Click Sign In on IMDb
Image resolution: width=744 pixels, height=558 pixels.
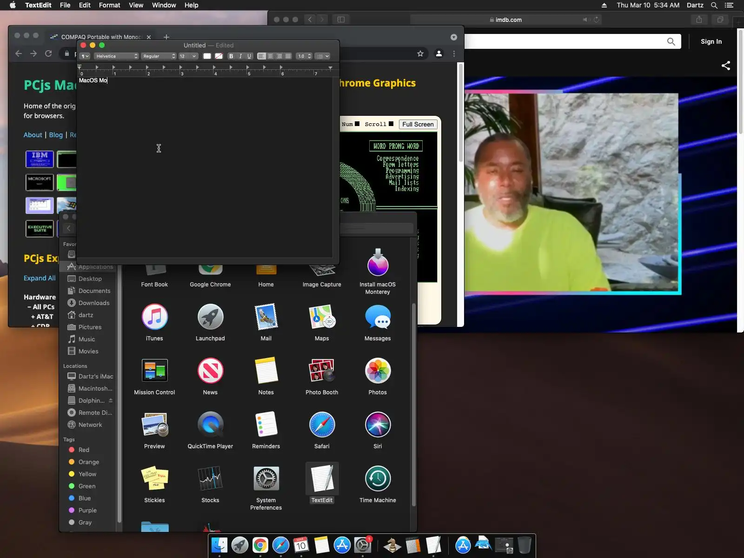(711, 41)
